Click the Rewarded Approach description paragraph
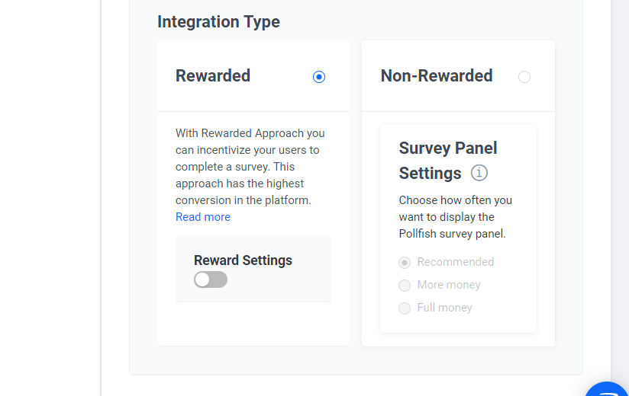The width and height of the screenshot is (629, 396). point(250,167)
